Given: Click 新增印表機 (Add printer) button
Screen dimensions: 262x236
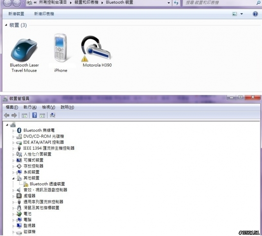Looking at the screenshot, I should (x=44, y=14).
